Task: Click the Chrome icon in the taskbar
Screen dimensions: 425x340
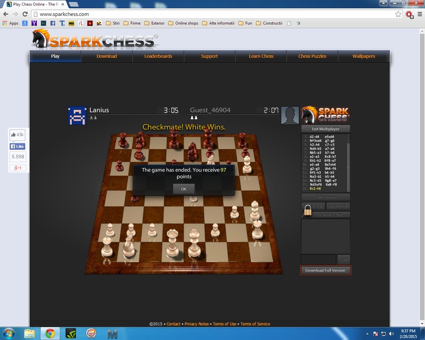Action: pyautogui.click(x=50, y=334)
